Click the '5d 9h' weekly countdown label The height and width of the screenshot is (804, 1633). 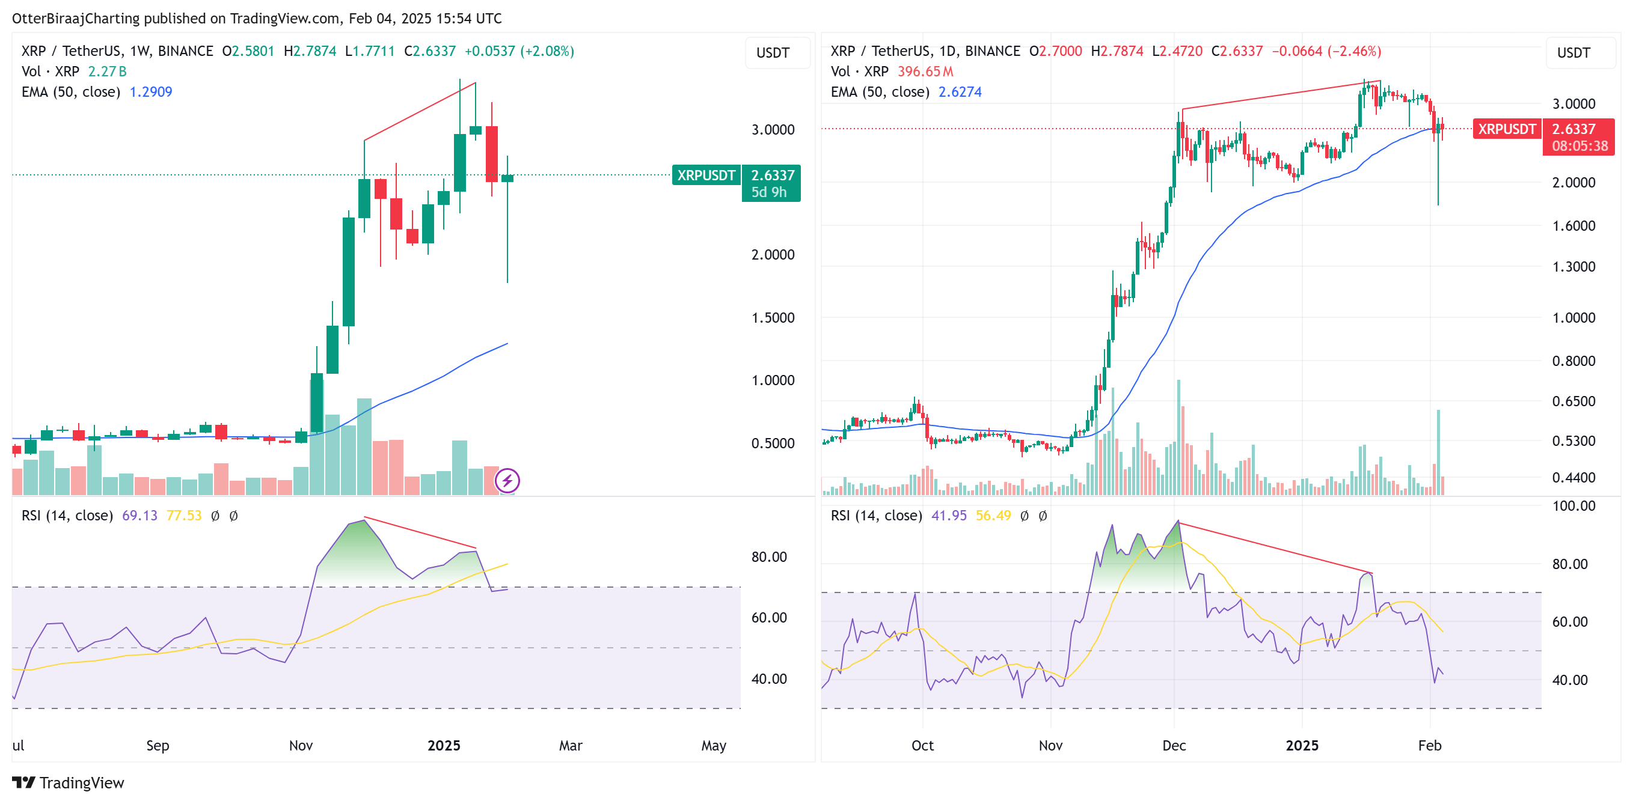769,192
